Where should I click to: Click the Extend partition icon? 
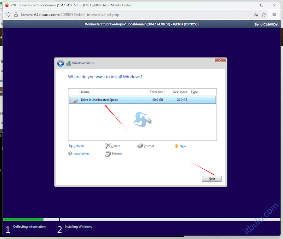coord(108,154)
